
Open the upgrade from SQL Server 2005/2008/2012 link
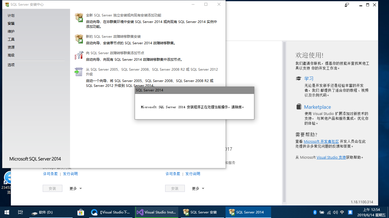[152, 72]
